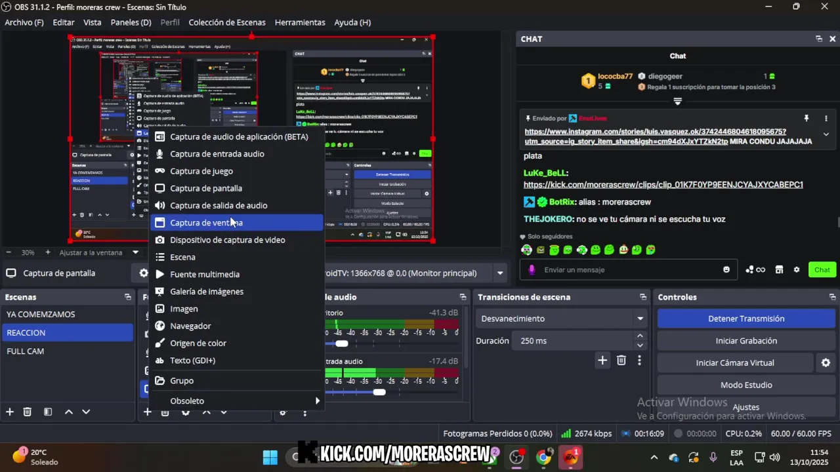Open properties gear next to Captura de pantalla
840x472 pixels.
pos(143,273)
